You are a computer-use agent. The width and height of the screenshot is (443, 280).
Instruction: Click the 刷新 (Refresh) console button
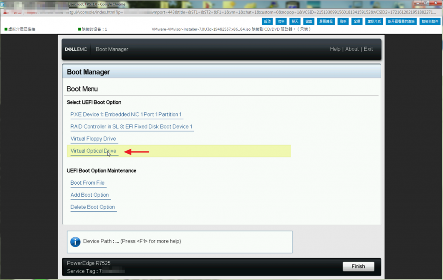[x=343, y=22]
